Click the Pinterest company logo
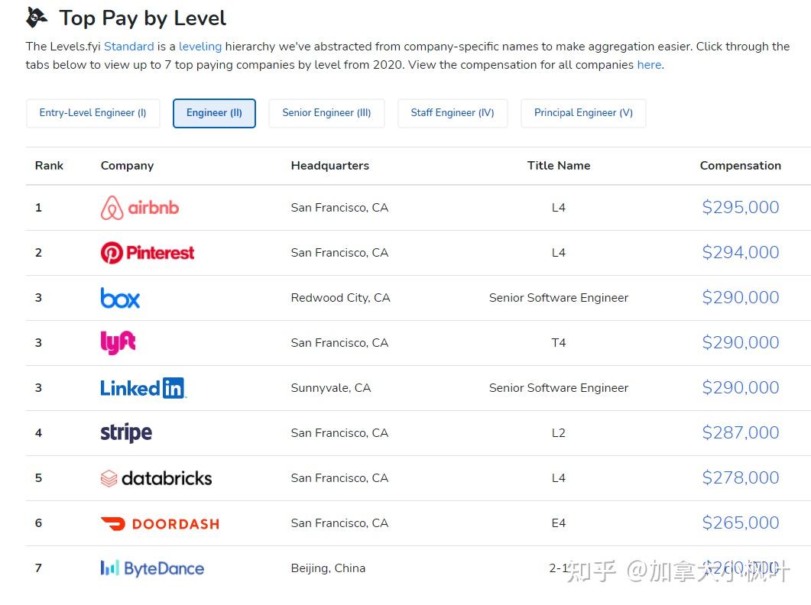The width and height of the screenshot is (811, 605). (148, 253)
